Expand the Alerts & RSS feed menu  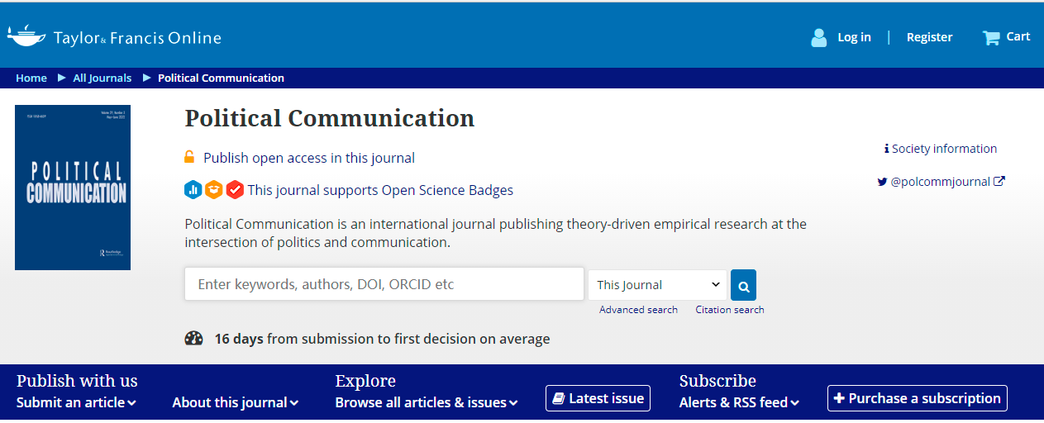click(x=739, y=402)
